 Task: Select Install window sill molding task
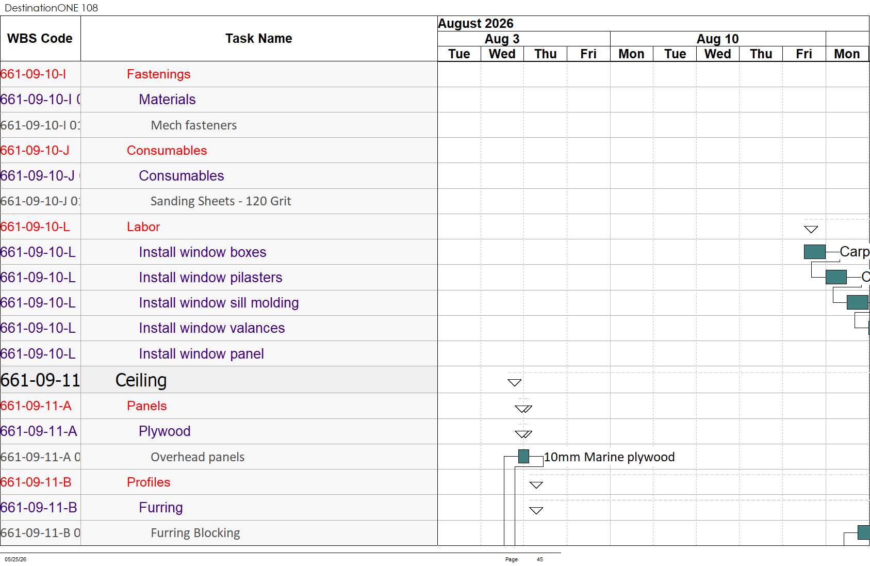[x=219, y=303]
